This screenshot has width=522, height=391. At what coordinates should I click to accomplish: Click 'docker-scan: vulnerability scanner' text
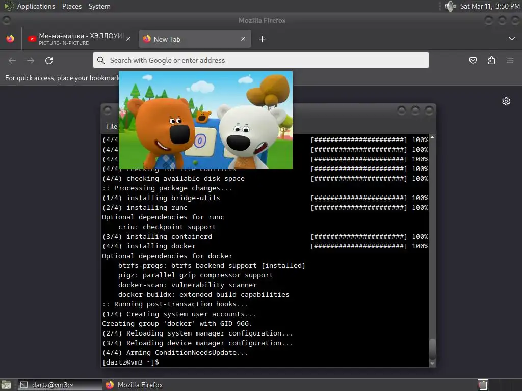pyautogui.click(x=188, y=285)
